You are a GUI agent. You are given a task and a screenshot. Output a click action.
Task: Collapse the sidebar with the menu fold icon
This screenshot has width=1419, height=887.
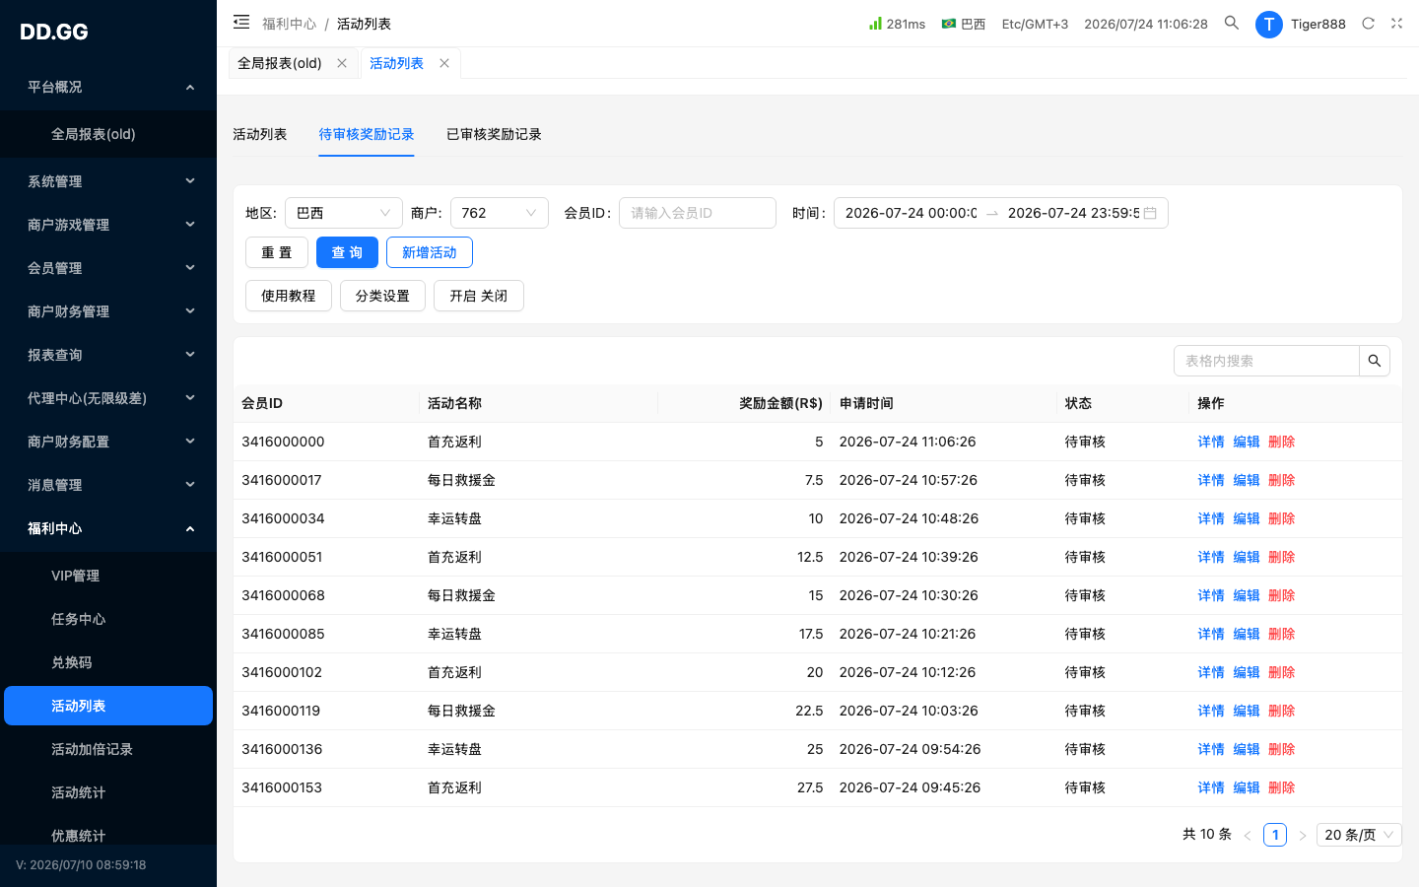[x=241, y=22]
